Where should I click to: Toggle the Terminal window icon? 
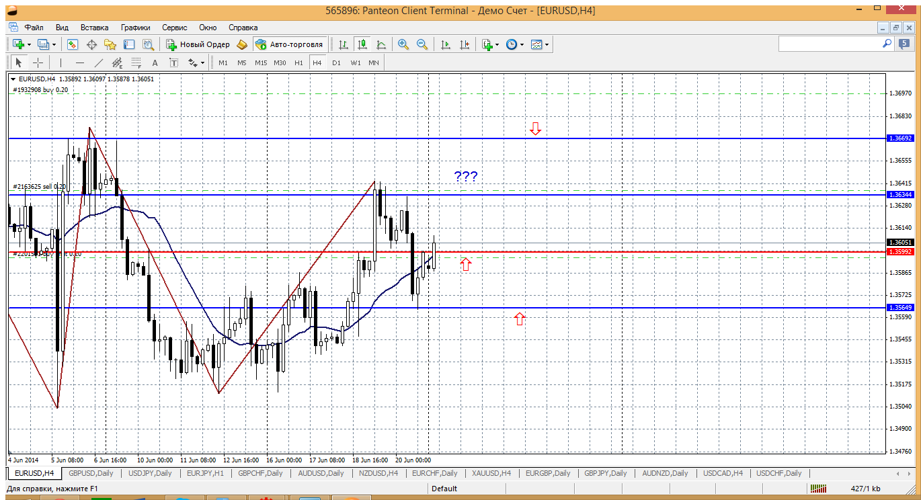pos(129,44)
